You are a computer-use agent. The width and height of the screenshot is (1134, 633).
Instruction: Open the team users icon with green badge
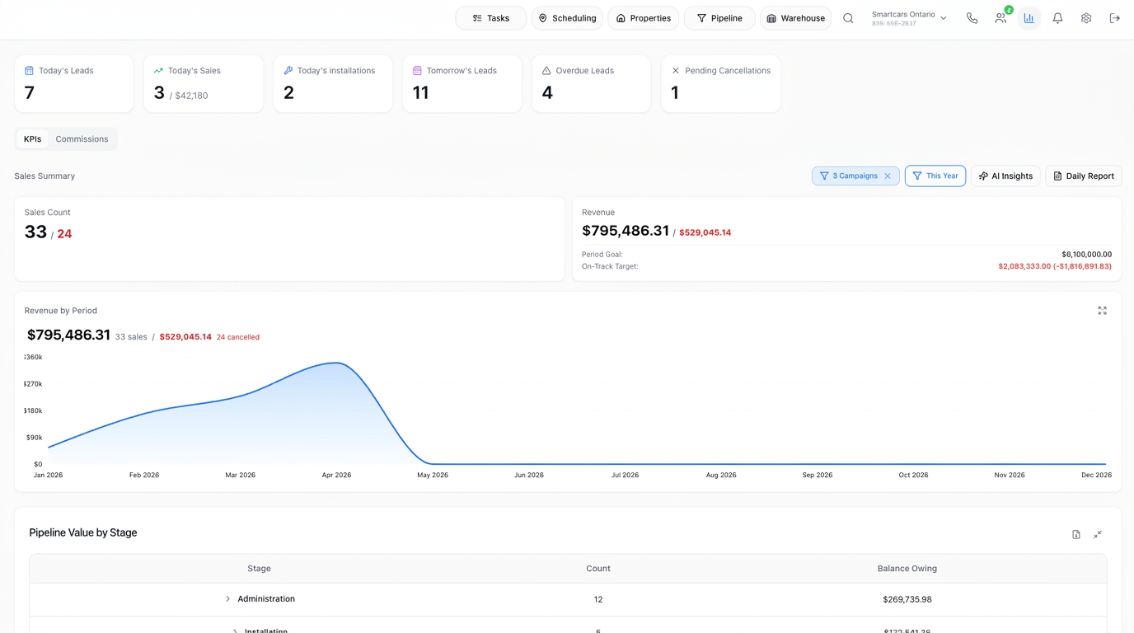coord(1000,18)
